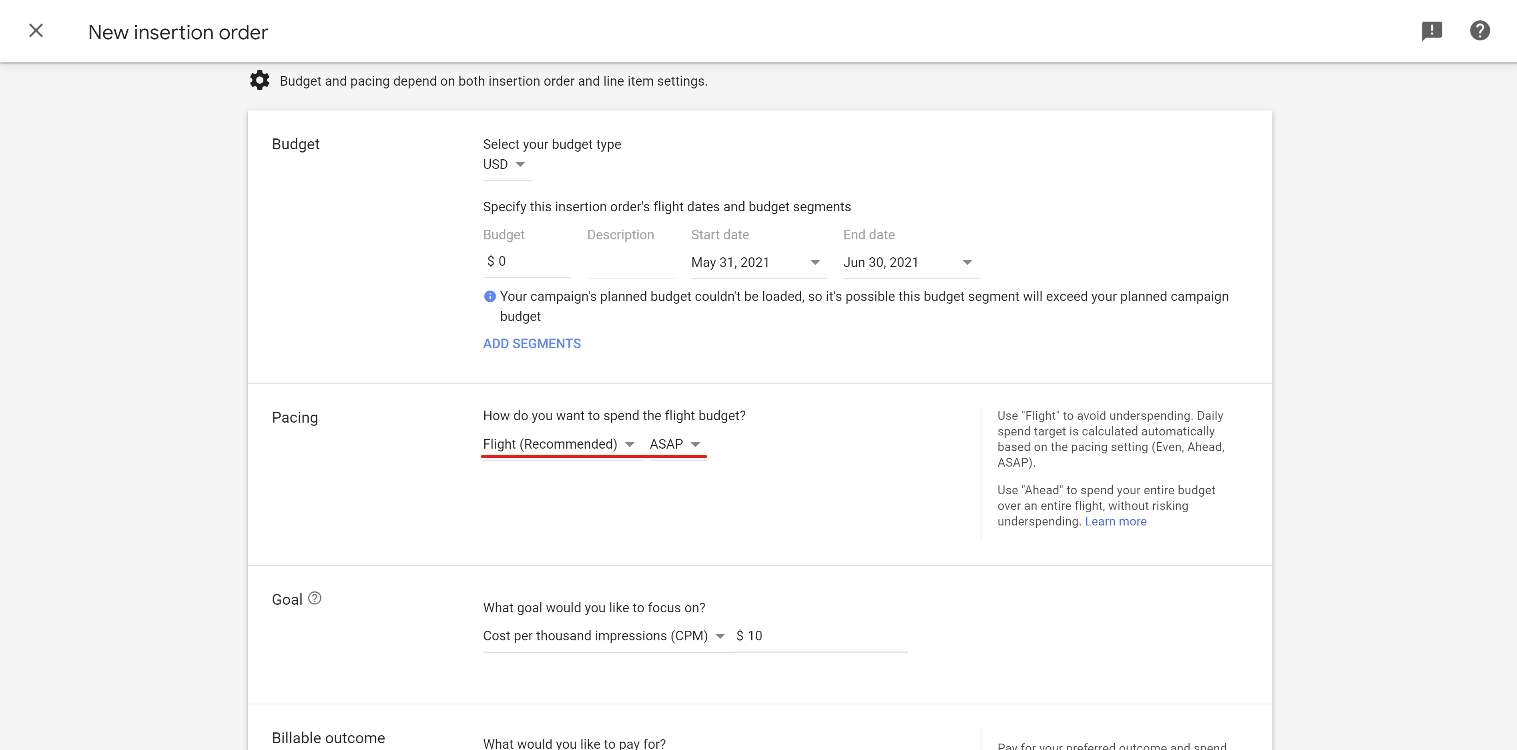Click the ADD SEGMENTS button
Screen dimensions: 1517x750
532,344
